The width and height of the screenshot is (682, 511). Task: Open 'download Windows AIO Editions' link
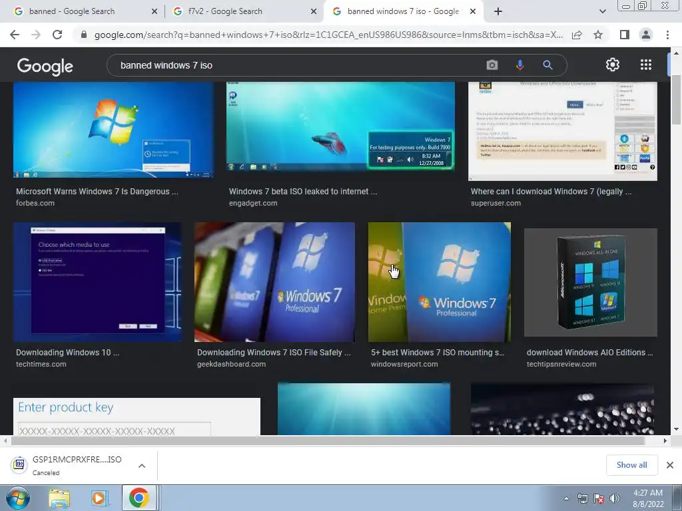(x=590, y=353)
